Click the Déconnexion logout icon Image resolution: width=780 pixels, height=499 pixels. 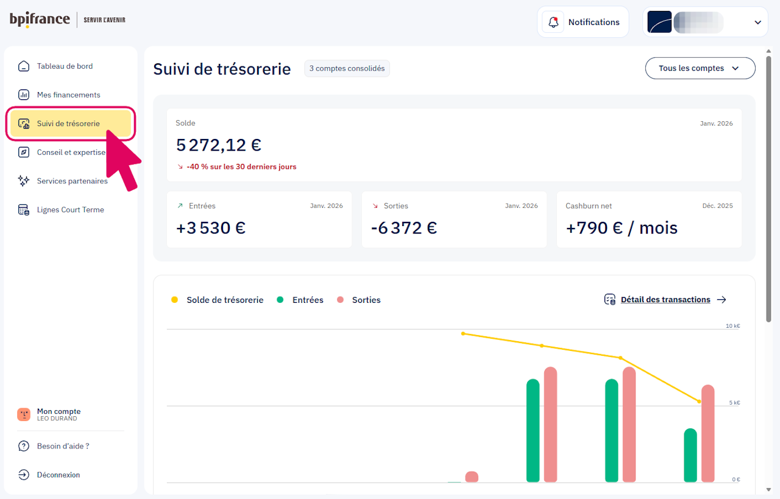pyautogui.click(x=24, y=475)
